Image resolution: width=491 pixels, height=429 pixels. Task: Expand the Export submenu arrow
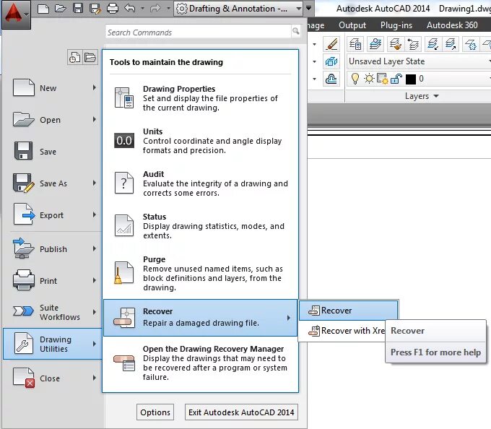pyautogui.click(x=95, y=214)
